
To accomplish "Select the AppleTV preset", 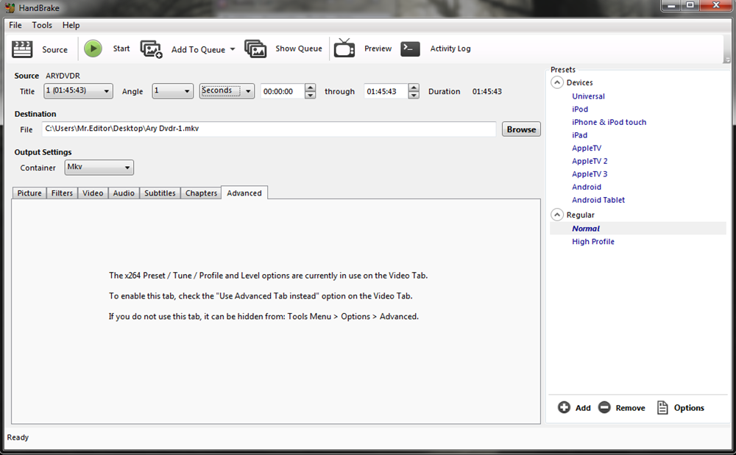I will [587, 148].
